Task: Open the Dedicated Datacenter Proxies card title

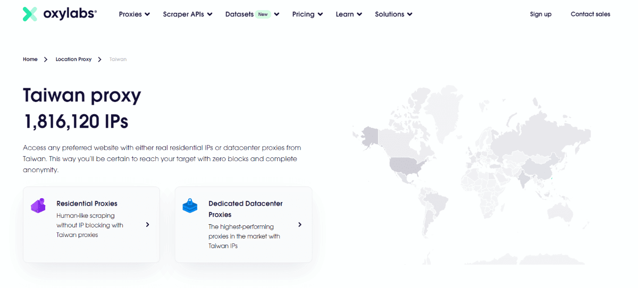Action: (x=246, y=209)
